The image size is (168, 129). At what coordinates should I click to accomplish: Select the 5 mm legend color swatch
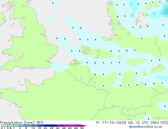coord(29,126)
